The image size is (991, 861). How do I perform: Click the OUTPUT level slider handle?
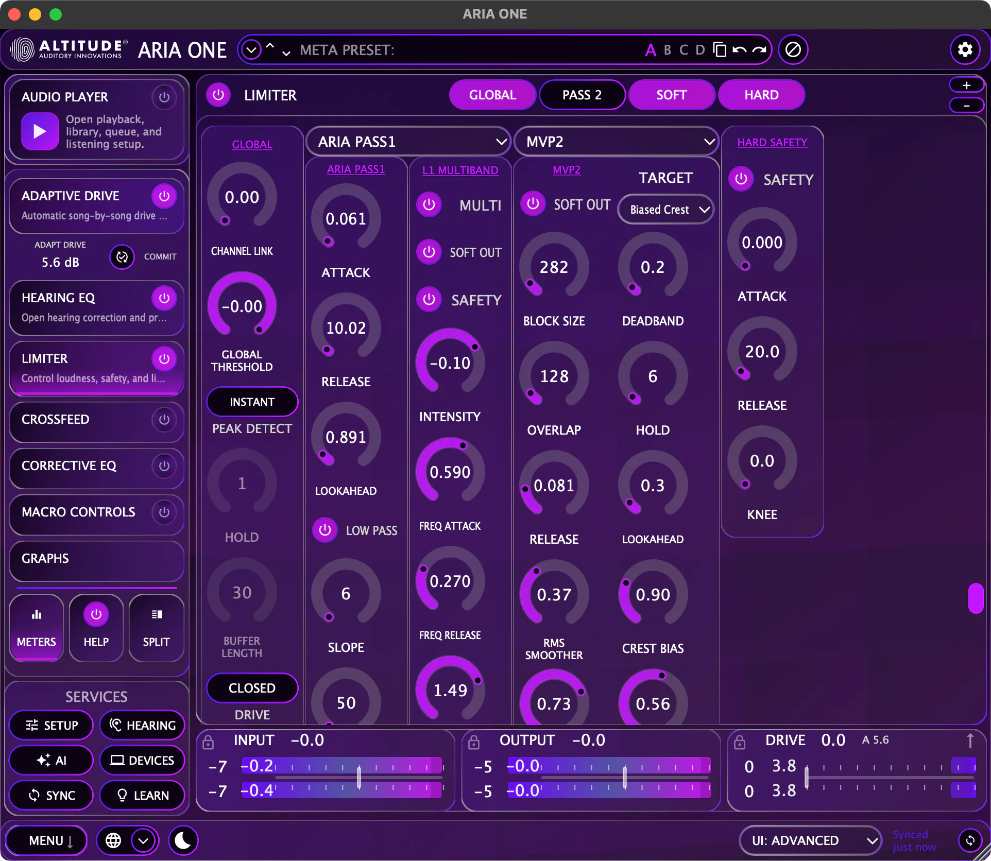tap(625, 778)
